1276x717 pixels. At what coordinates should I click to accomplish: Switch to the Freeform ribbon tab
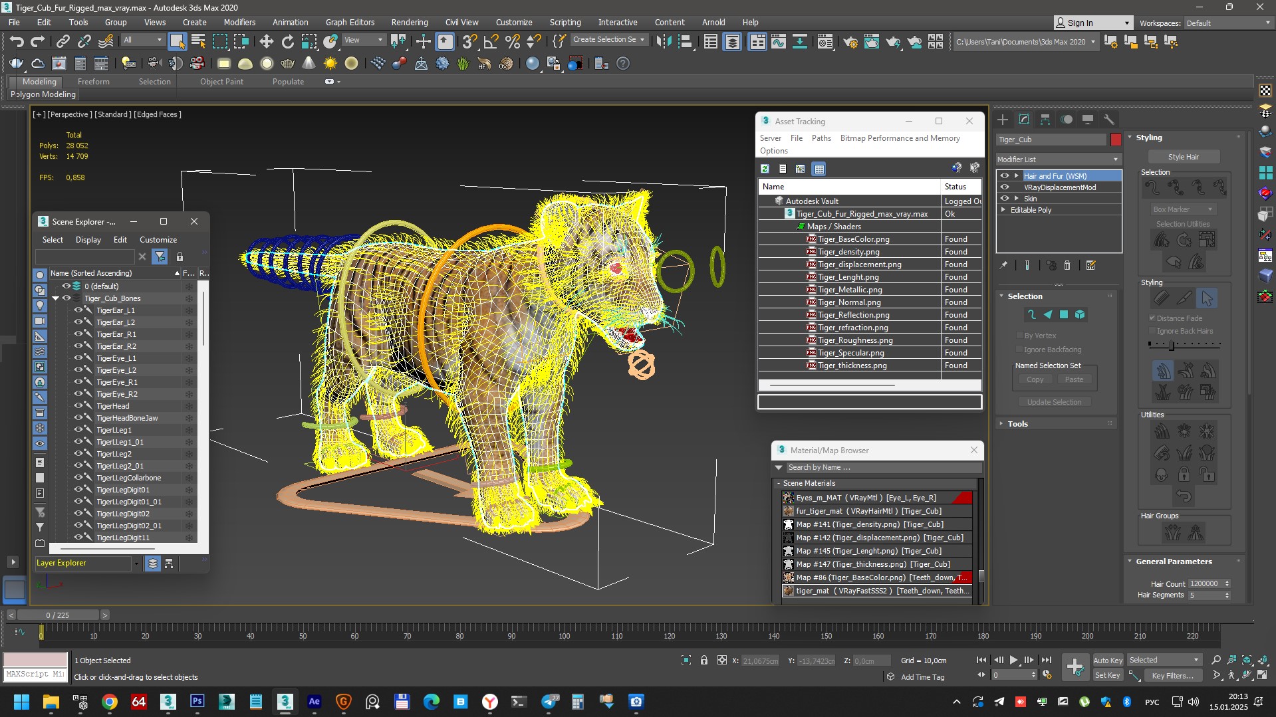coord(93,82)
